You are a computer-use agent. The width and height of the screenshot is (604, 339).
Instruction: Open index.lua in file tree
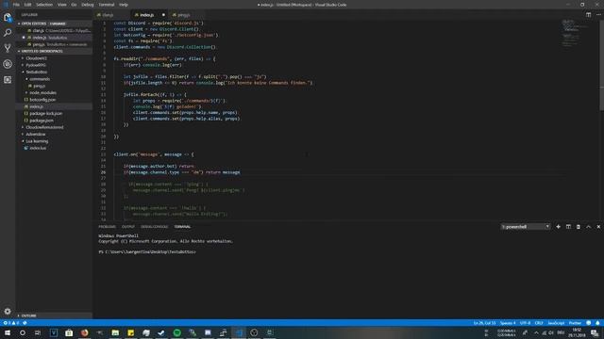click(x=54, y=148)
